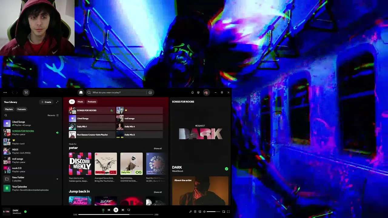Expand Your Library to full width
This screenshot has height=218, width=388.
(x=57, y=102)
